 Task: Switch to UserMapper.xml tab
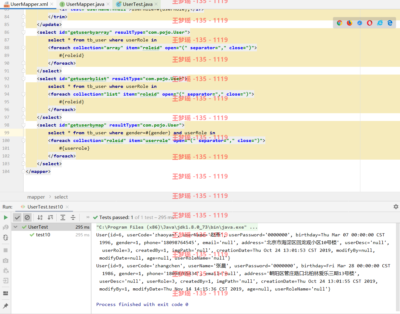point(29,4)
